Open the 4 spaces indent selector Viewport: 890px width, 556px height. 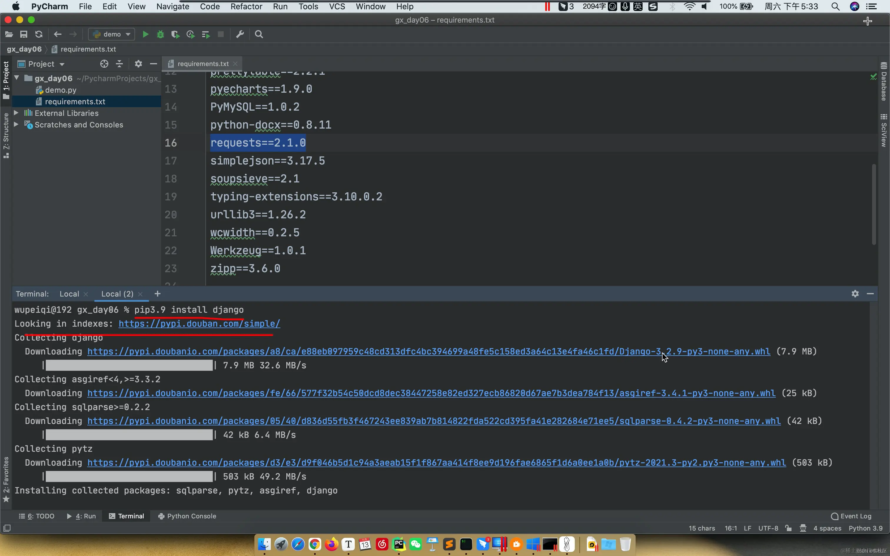point(827,528)
